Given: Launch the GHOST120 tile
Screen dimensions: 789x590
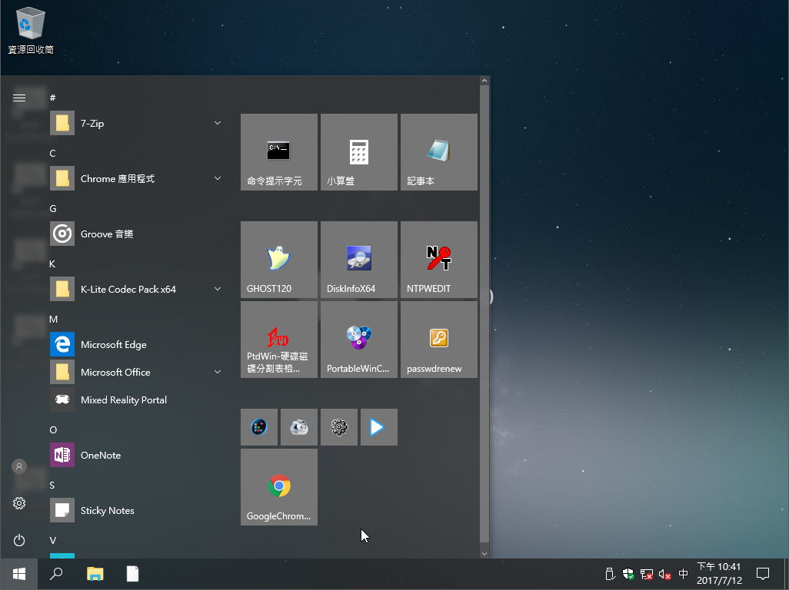Looking at the screenshot, I should [x=278, y=260].
